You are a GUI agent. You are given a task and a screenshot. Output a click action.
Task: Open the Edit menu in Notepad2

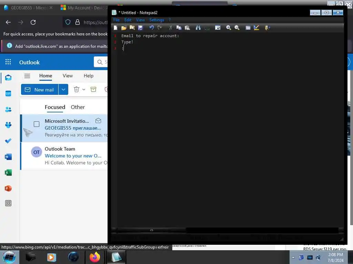(128, 20)
